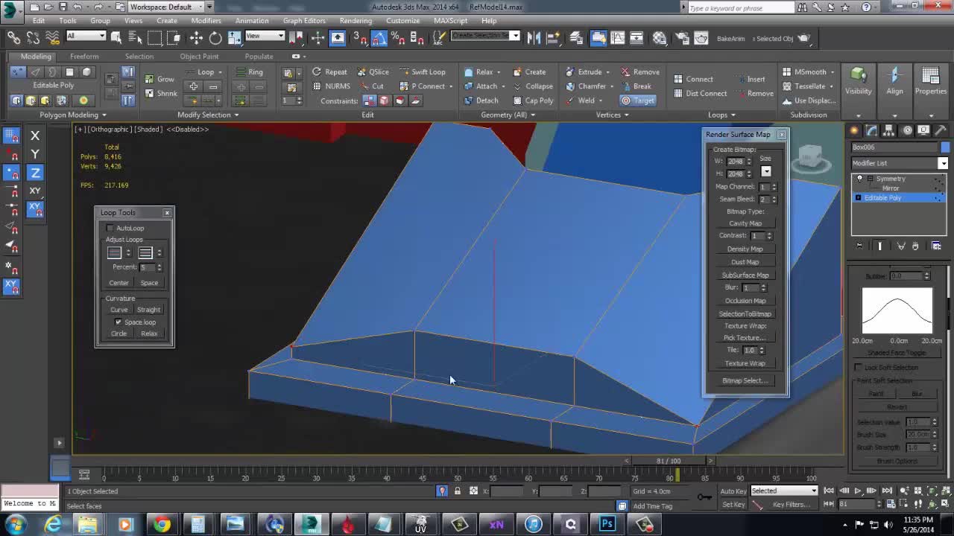Enable the AutoLoop checkbox

(110, 228)
